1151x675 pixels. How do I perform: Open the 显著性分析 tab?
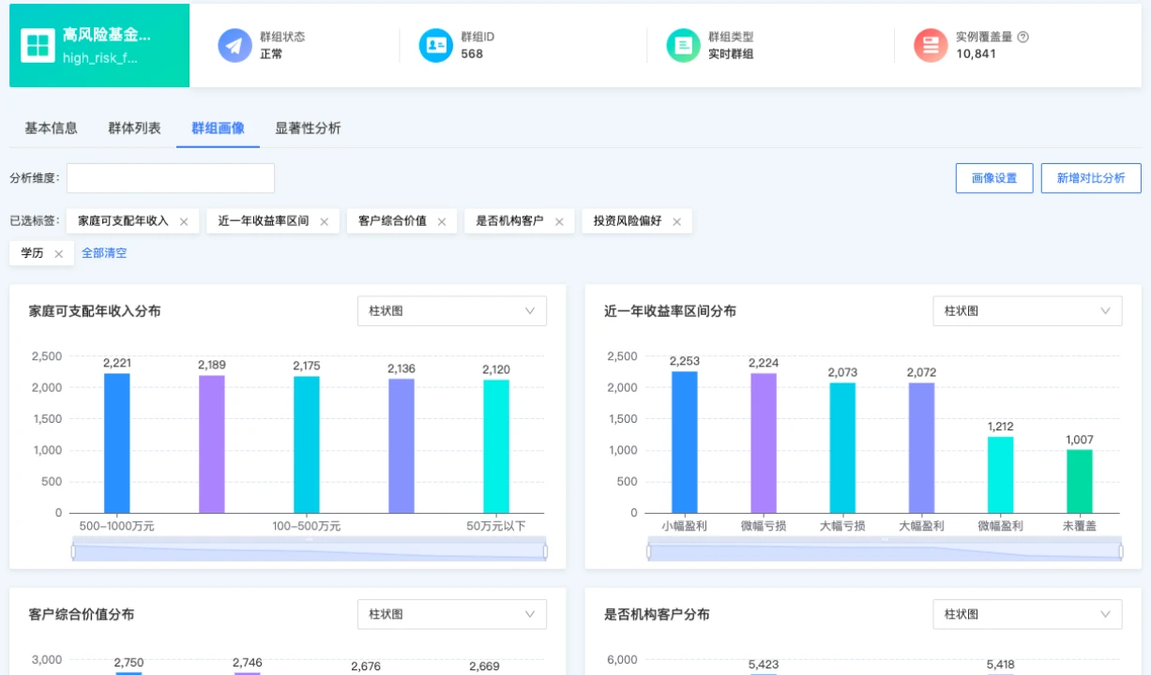308,128
